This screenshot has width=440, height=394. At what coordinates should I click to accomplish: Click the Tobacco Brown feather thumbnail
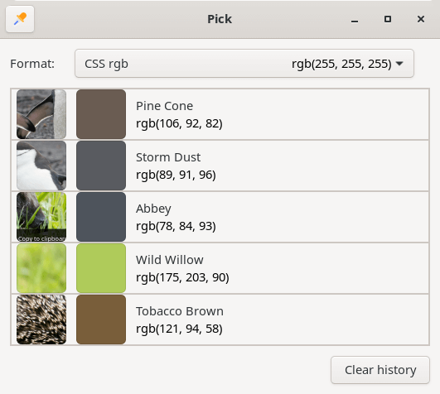point(41,320)
